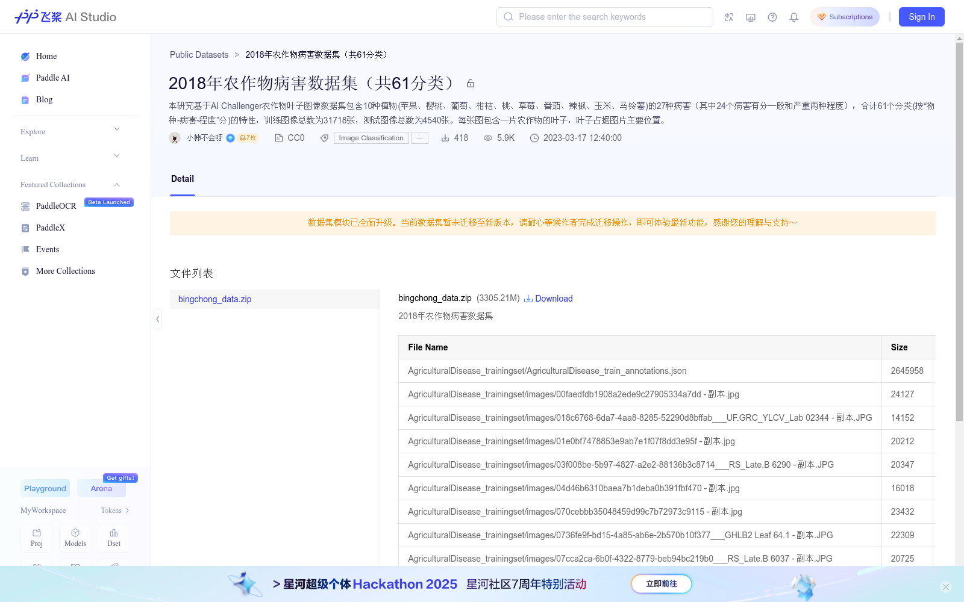Click the search magnifier icon

[x=509, y=17]
